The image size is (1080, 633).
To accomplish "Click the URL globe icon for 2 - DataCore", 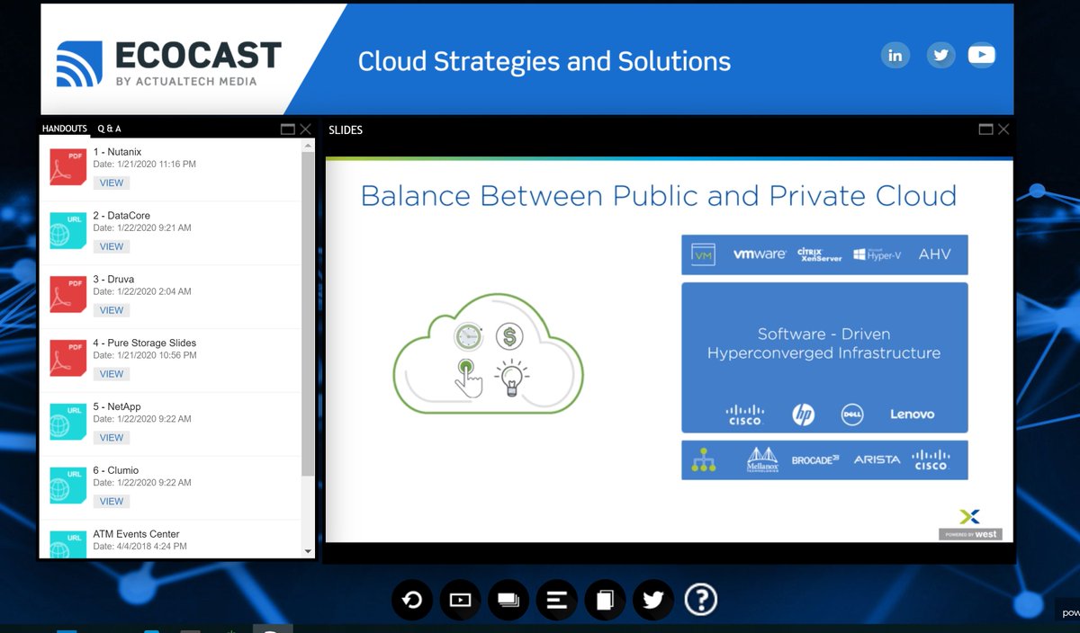I will tap(68, 231).
